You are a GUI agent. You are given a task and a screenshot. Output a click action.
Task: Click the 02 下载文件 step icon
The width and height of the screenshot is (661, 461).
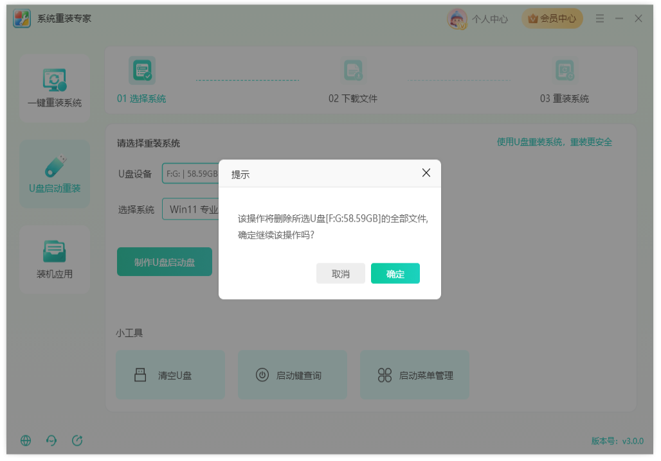tap(353, 71)
